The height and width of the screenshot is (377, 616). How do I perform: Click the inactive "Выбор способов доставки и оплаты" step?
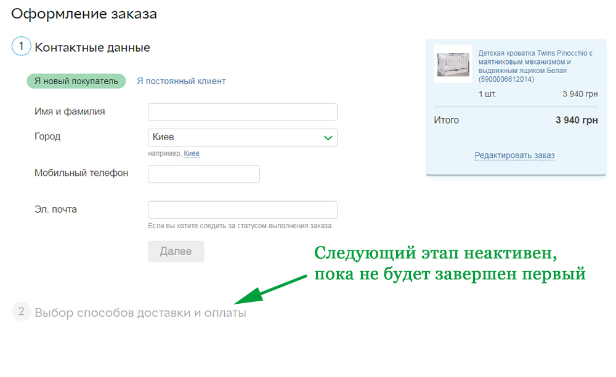(140, 312)
